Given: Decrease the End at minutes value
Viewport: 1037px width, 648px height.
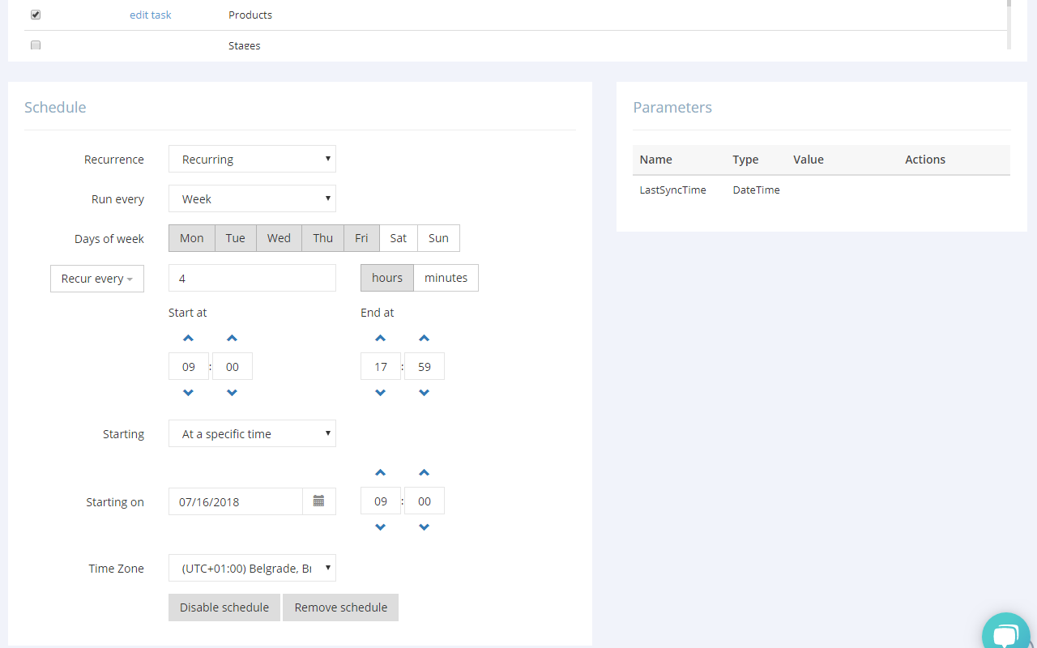Looking at the screenshot, I should [425, 393].
